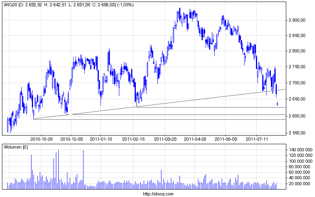Click the 2 850,00 price axis label

pos(297,35)
